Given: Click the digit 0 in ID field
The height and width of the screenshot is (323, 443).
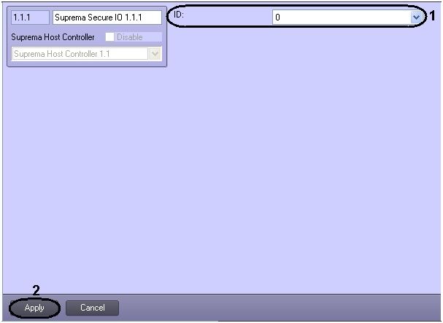Looking at the screenshot, I should click(277, 17).
